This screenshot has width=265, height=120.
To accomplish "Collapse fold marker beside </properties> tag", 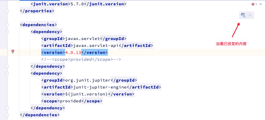I will click(x=7, y=11).
